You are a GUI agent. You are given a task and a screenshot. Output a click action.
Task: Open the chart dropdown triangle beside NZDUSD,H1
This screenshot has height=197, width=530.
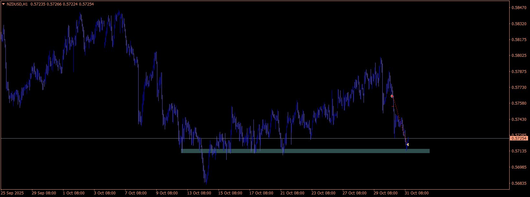(4, 4)
